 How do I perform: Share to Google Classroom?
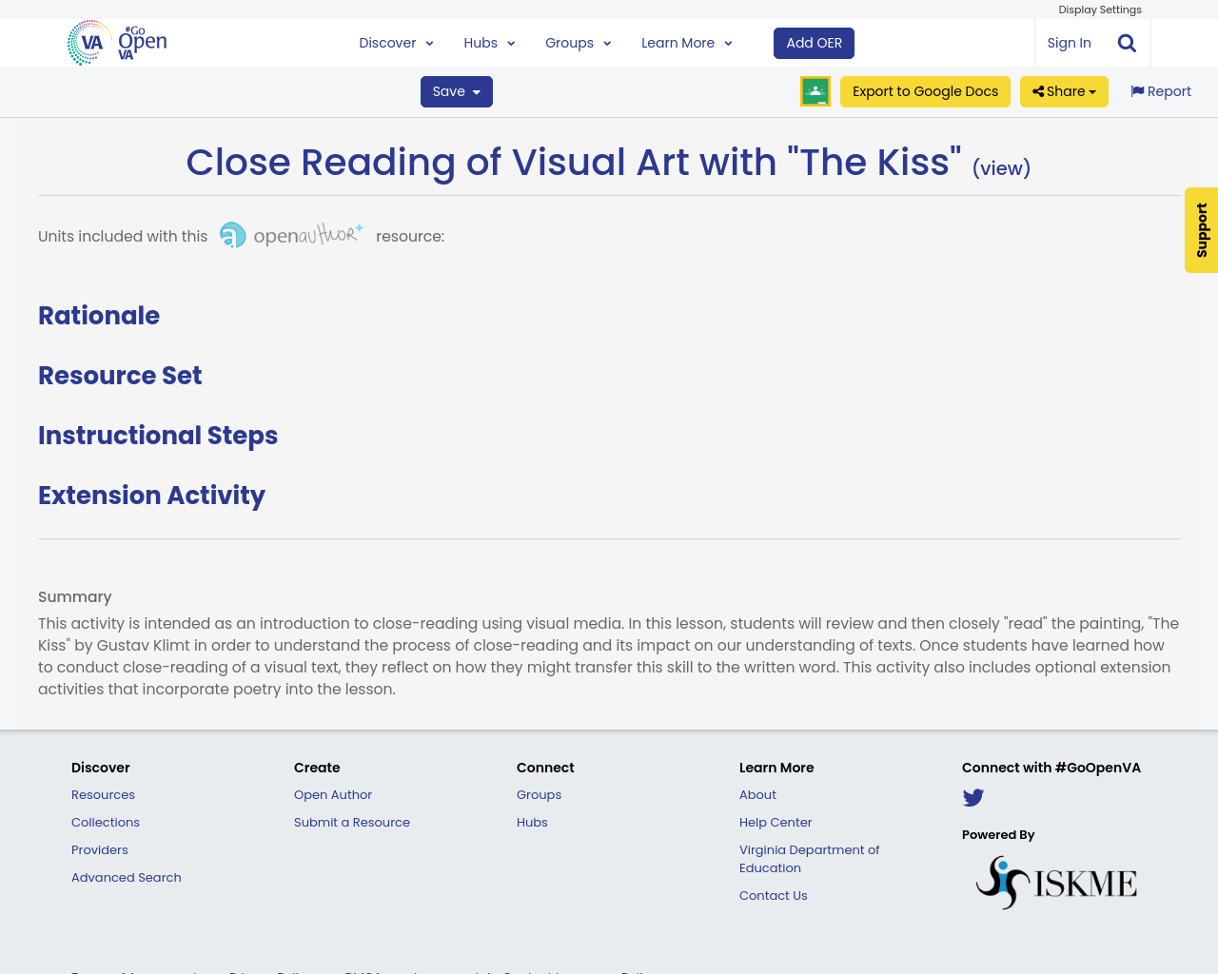click(x=815, y=89)
